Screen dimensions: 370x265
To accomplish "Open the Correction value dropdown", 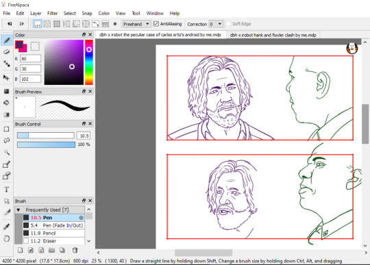I will (216, 24).
